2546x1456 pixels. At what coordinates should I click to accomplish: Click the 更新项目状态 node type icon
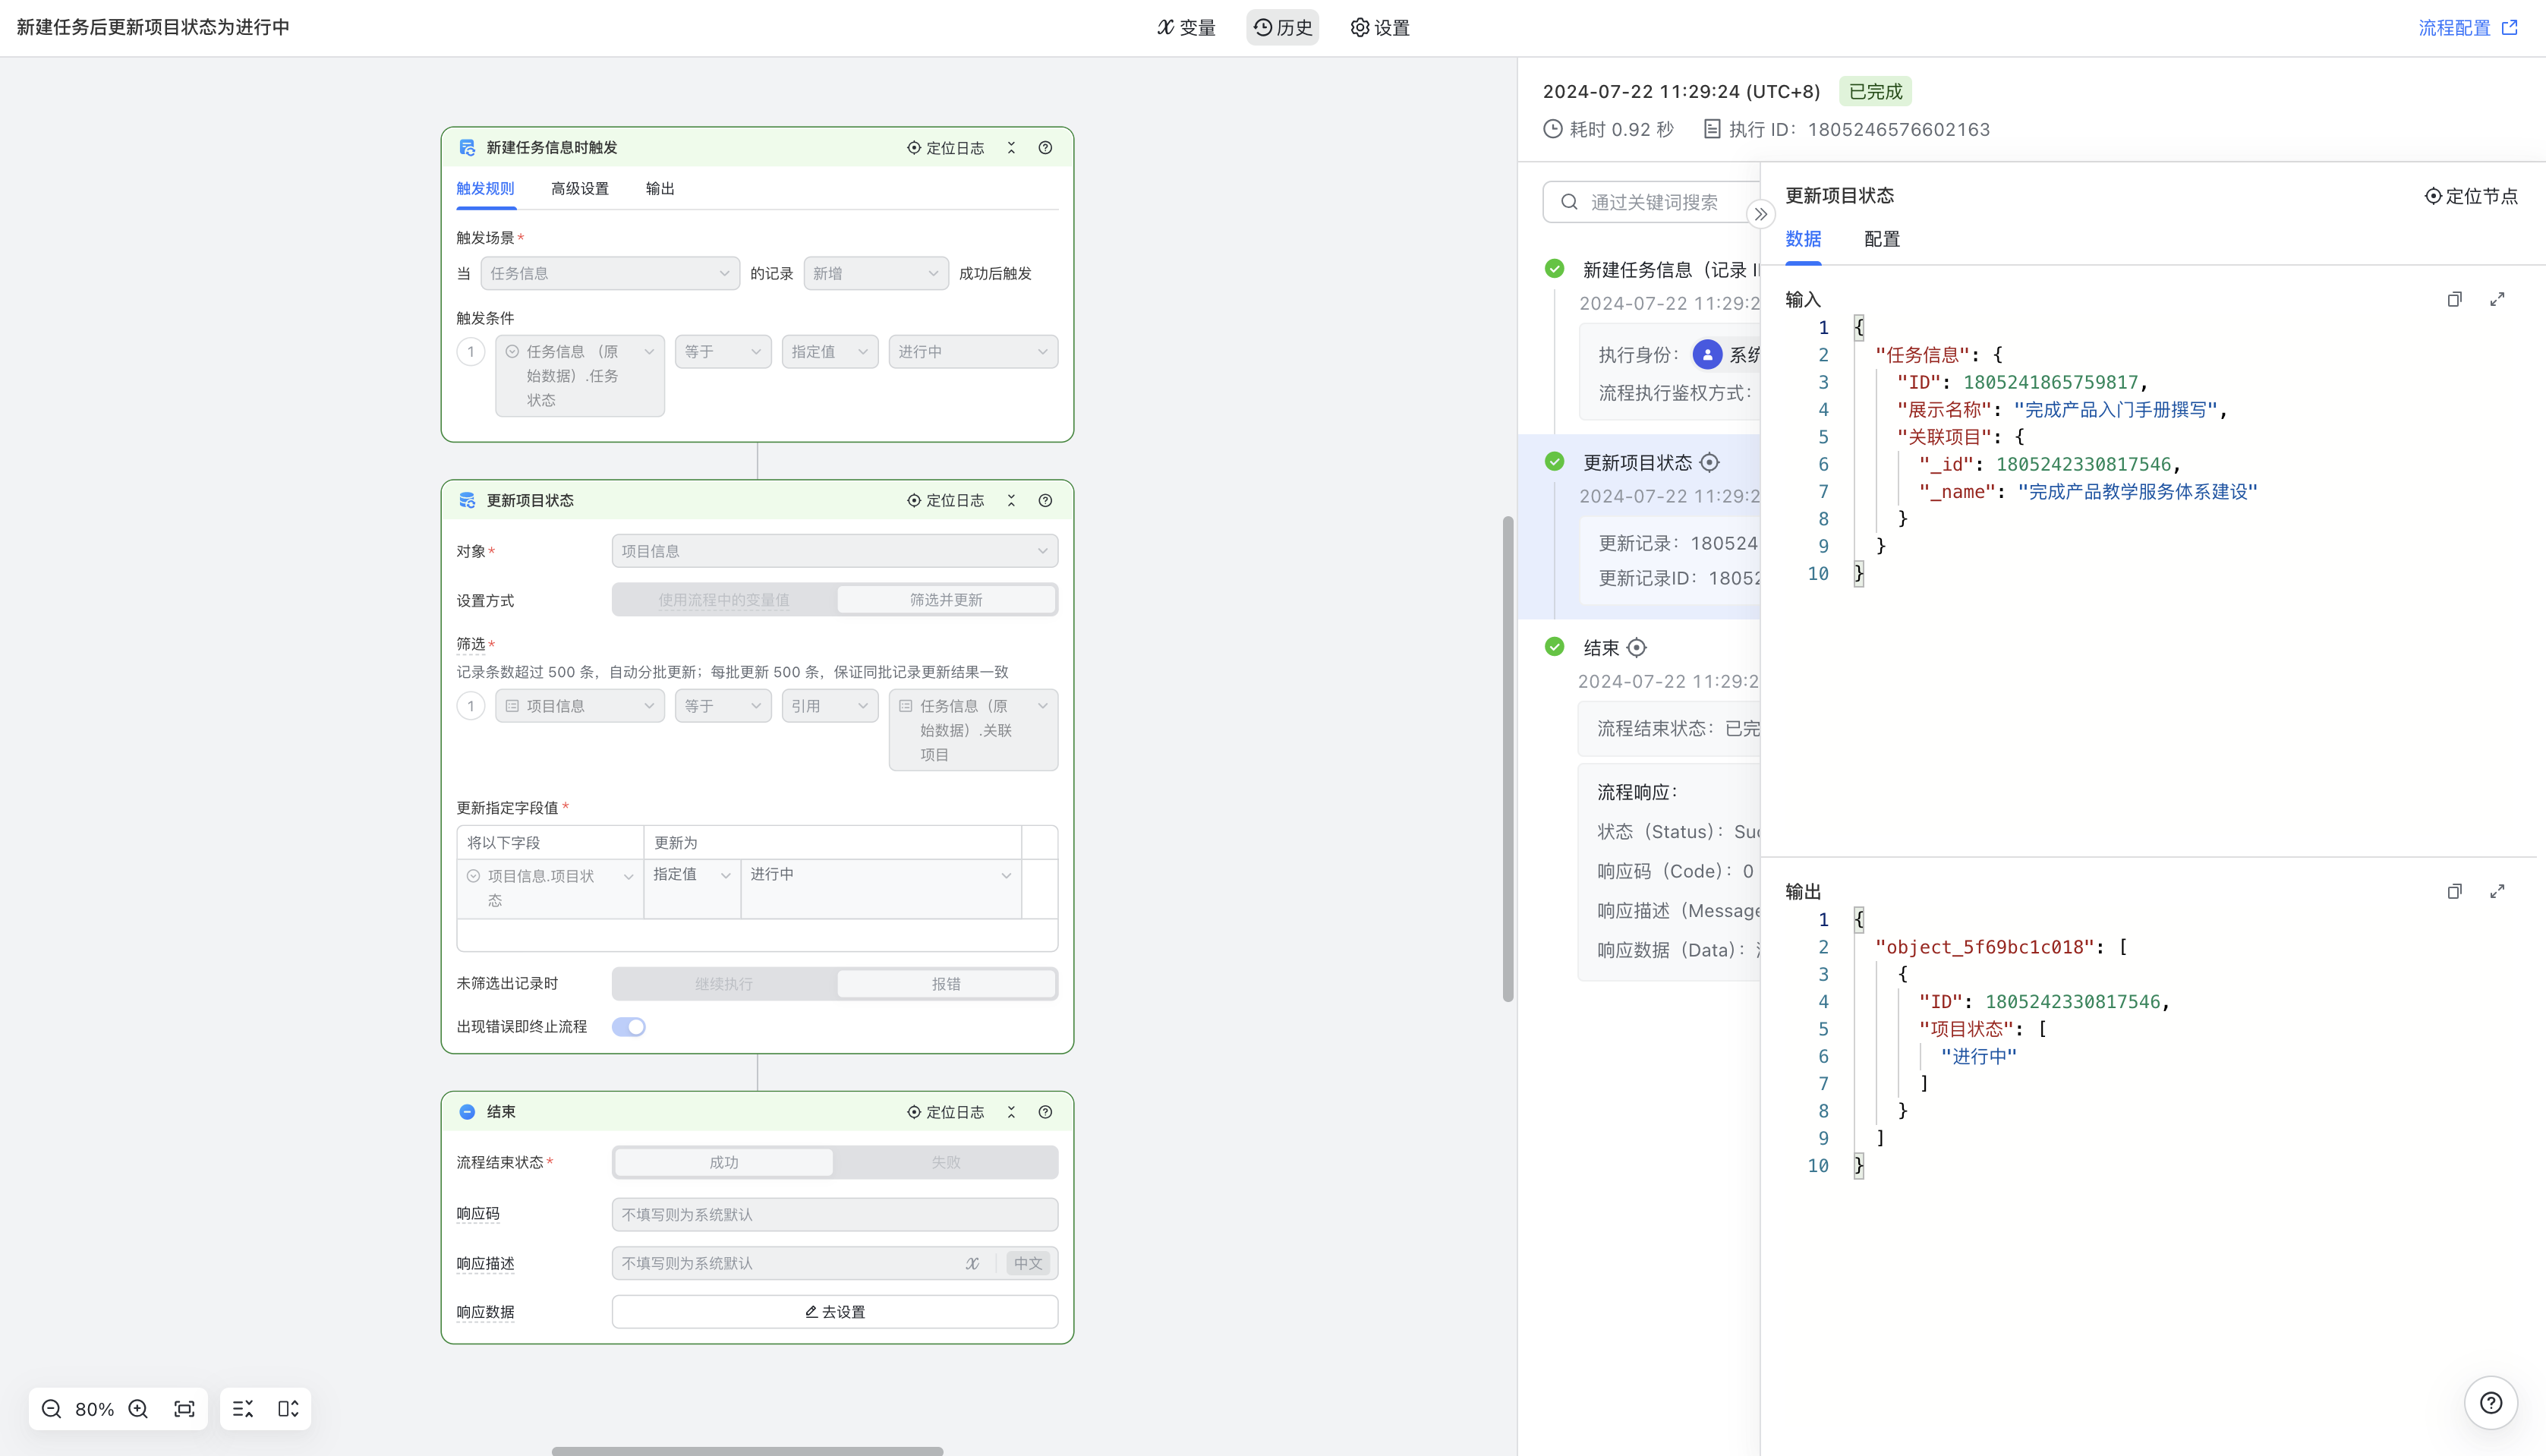[467, 500]
